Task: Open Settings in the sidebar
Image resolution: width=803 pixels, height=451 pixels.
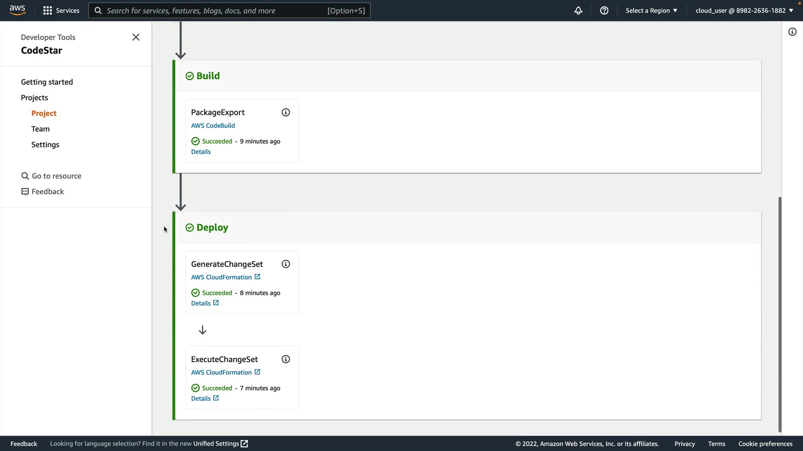Action: 45,144
